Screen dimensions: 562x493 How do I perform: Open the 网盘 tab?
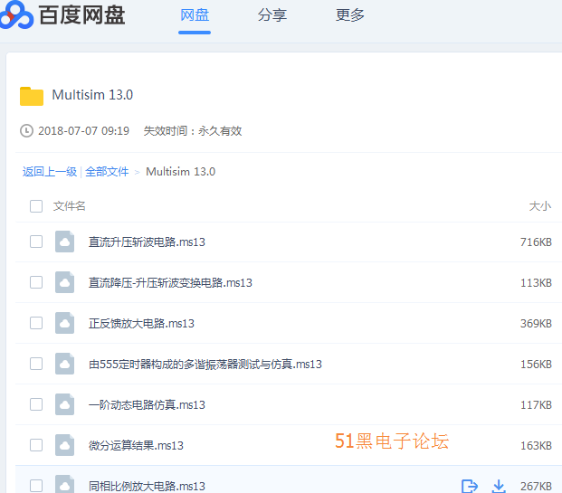click(x=195, y=15)
